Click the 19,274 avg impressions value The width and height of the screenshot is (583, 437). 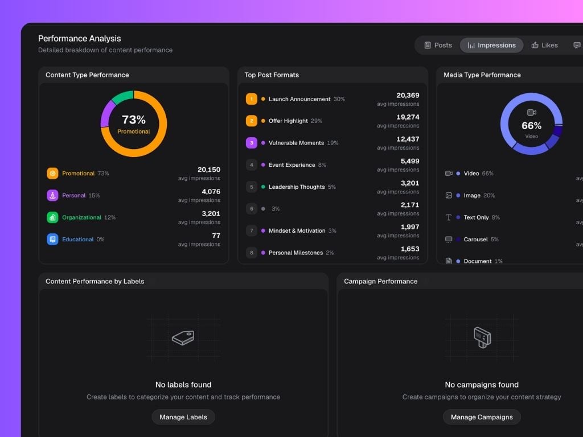click(408, 117)
